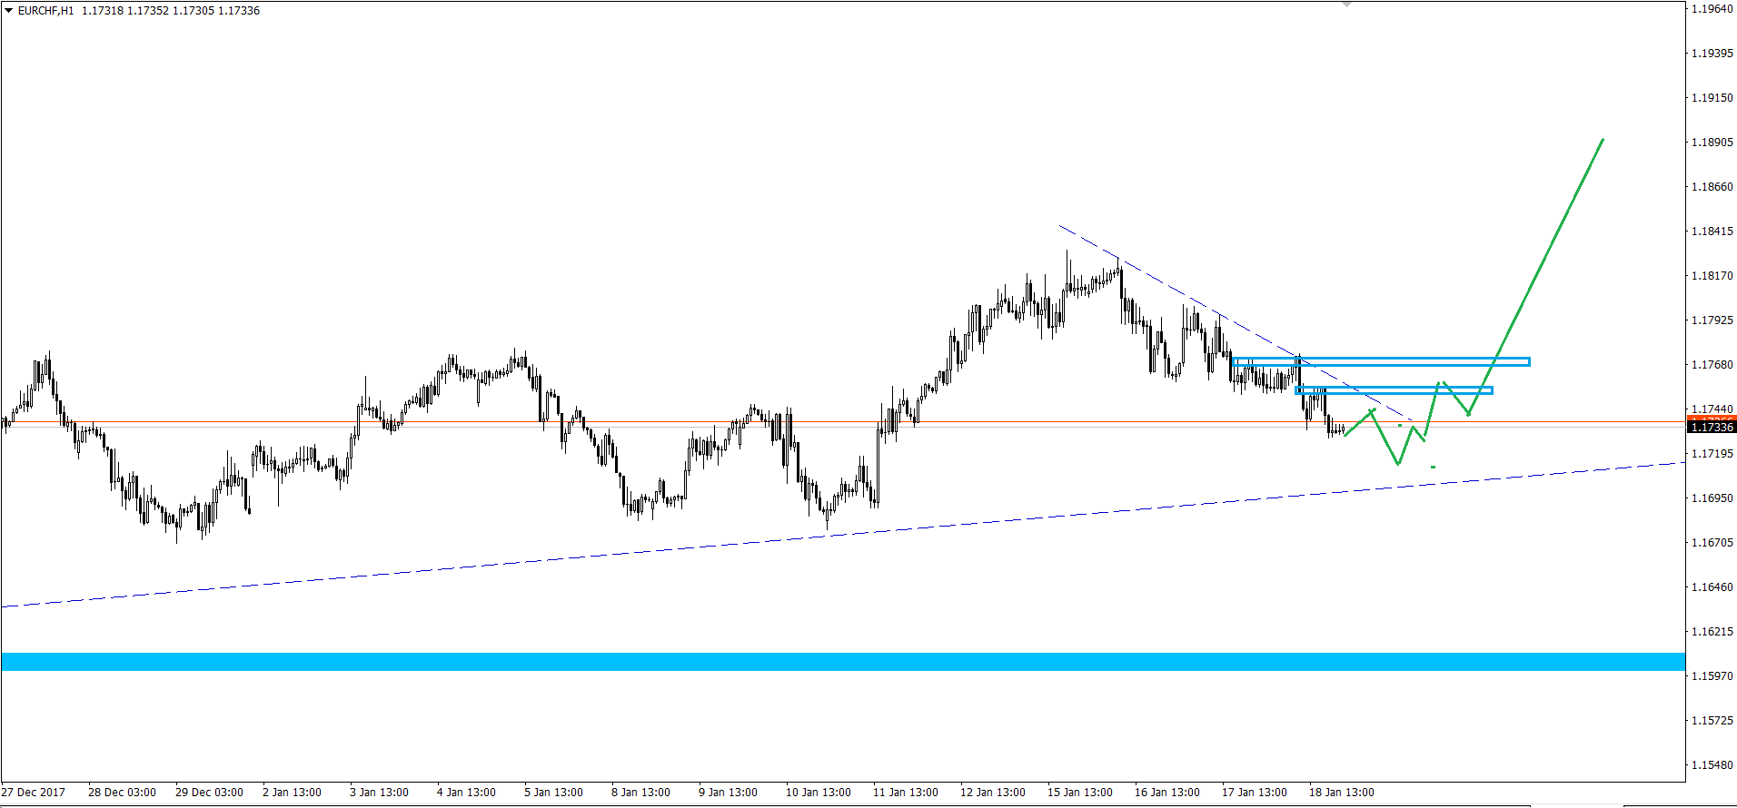Click price level 1.16705 on the axis
The width and height of the screenshot is (1737, 808).
point(1712,543)
